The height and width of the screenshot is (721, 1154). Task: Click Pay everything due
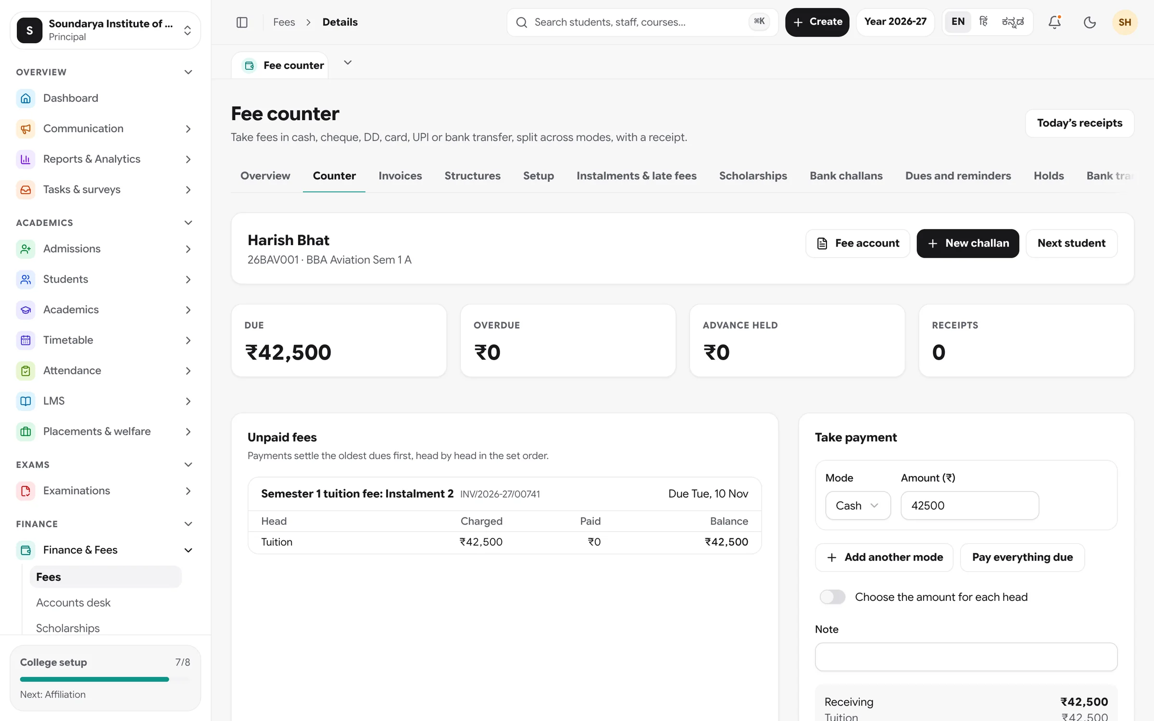(x=1022, y=557)
